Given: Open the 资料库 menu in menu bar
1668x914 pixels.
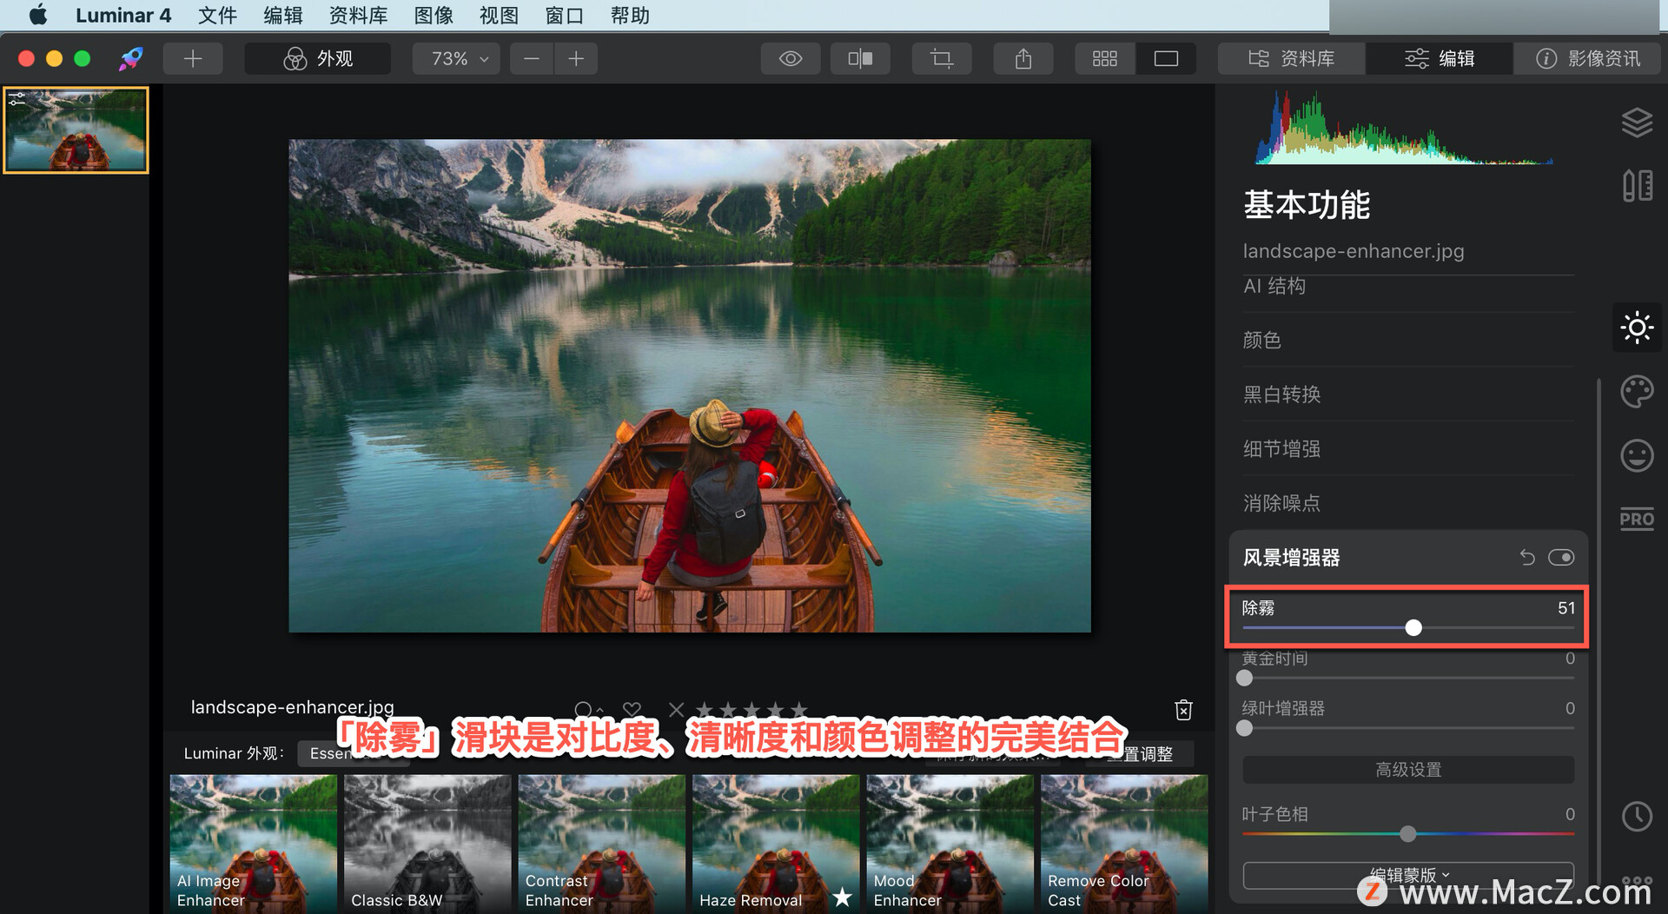Looking at the screenshot, I should click(358, 15).
